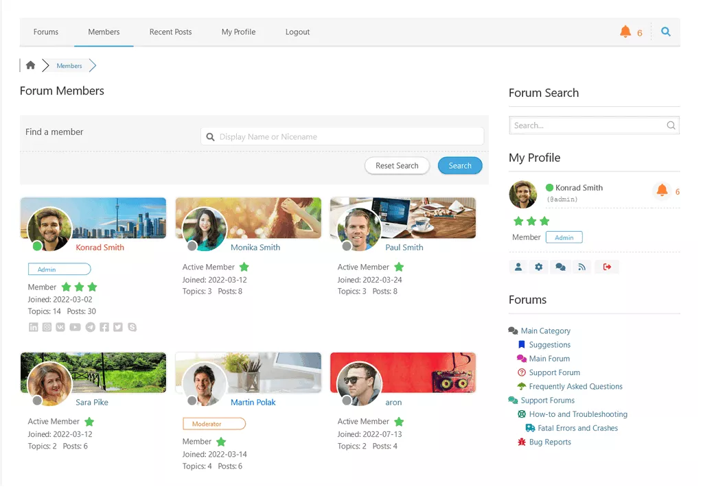The height and width of the screenshot is (489, 703).
Task: Click Paul Smith's avatar photo
Action: pos(359,229)
